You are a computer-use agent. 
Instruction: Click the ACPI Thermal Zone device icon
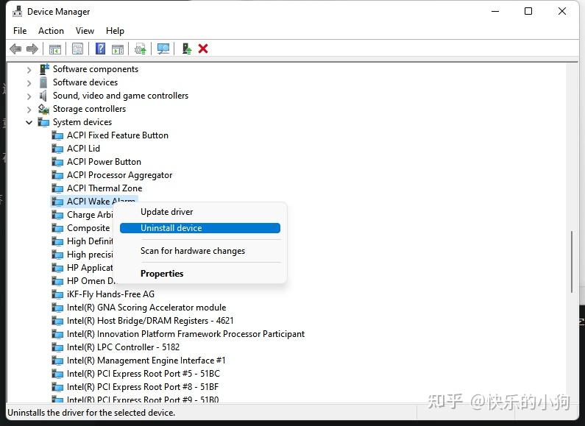point(57,188)
